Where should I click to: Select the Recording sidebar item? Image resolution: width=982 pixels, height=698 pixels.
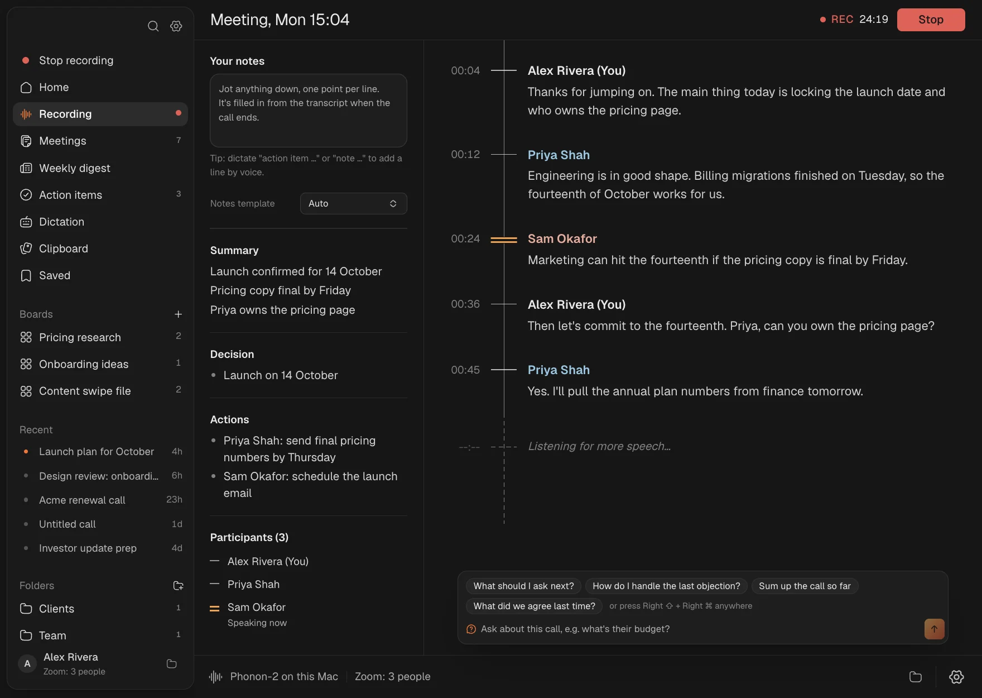click(100, 114)
